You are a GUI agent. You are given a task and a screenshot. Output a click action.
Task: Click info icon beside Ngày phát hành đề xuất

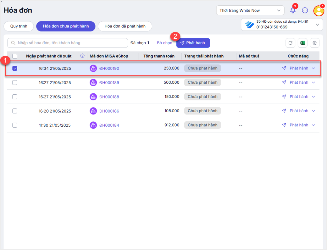pos(82,56)
